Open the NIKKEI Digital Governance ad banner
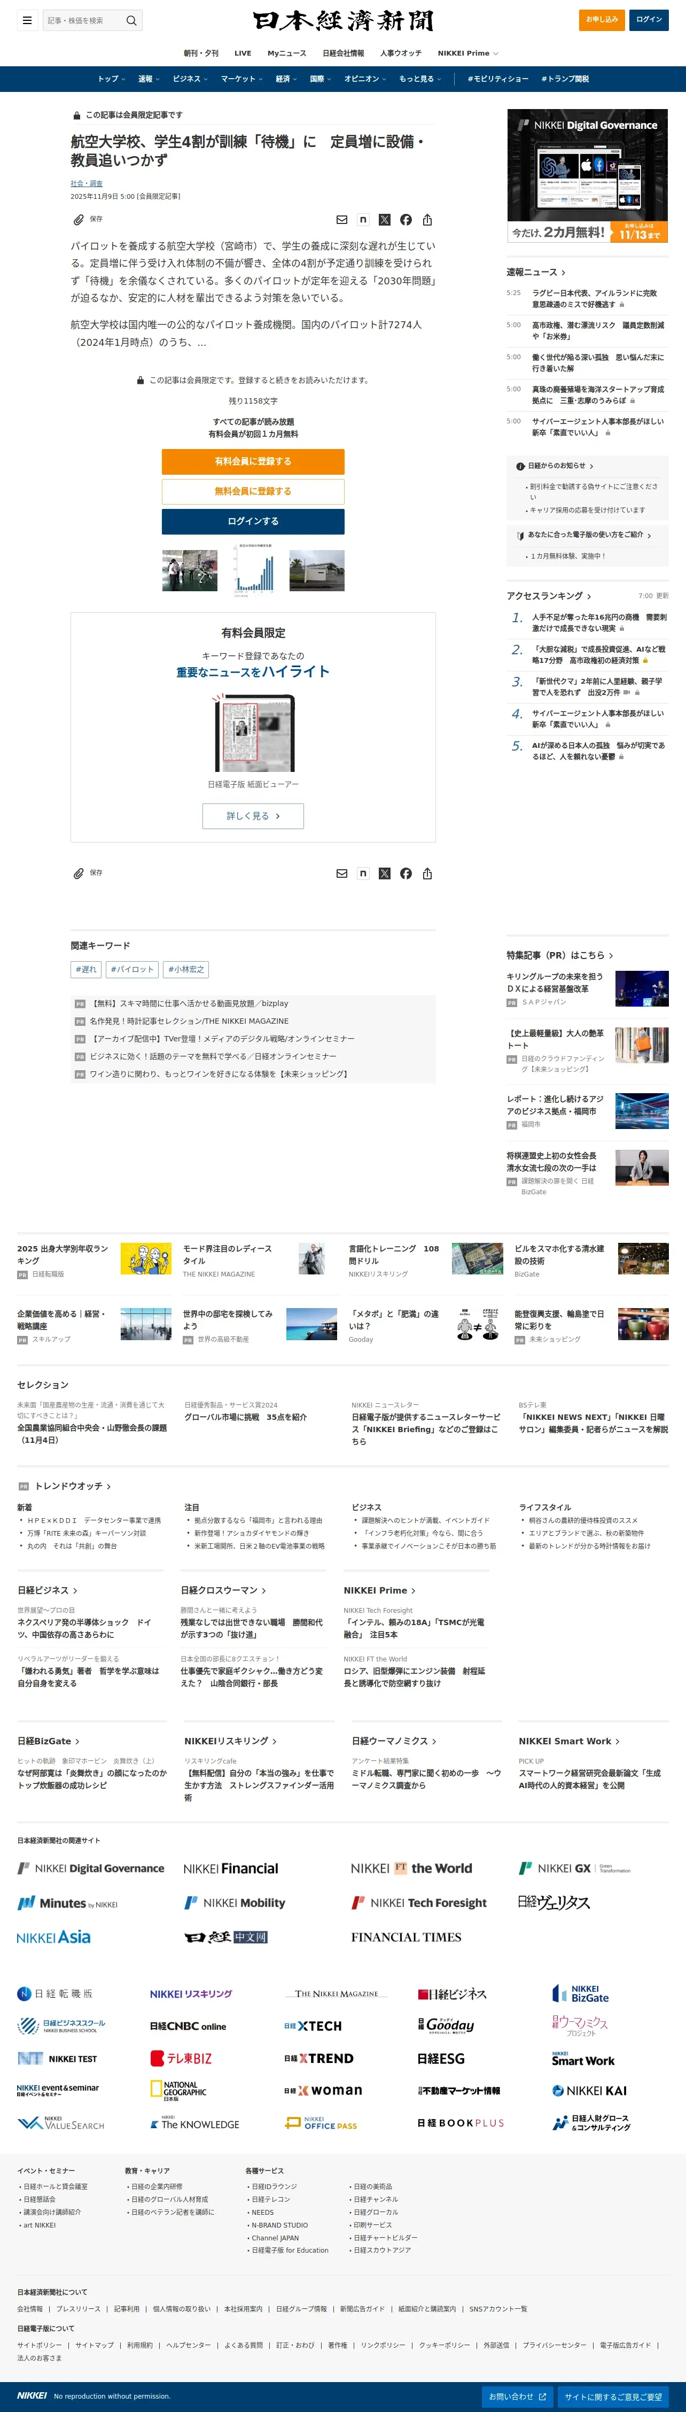The image size is (686, 2412). coord(588,176)
